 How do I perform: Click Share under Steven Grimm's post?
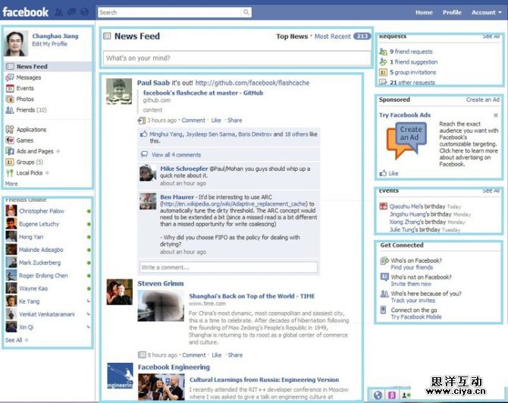[235, 355]
